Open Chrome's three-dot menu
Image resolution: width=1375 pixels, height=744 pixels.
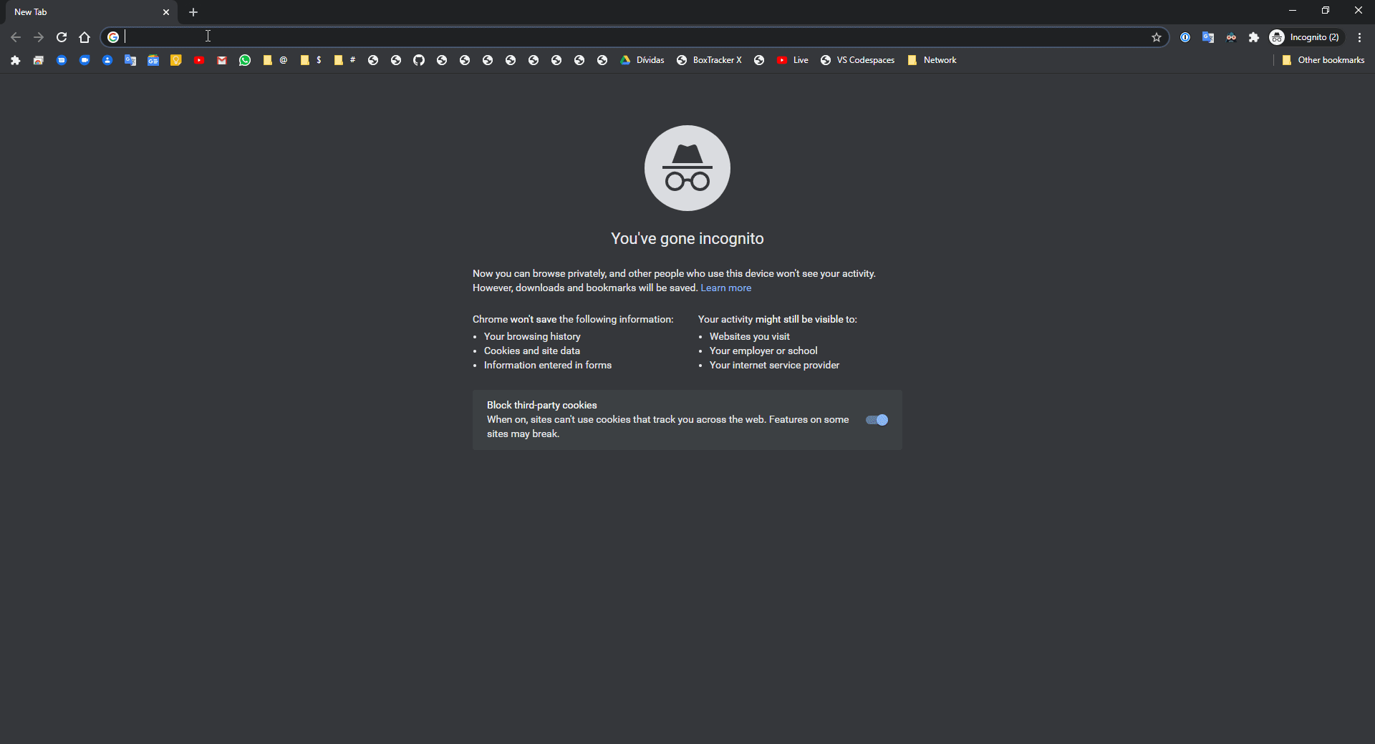click(x=1359, y=37)
